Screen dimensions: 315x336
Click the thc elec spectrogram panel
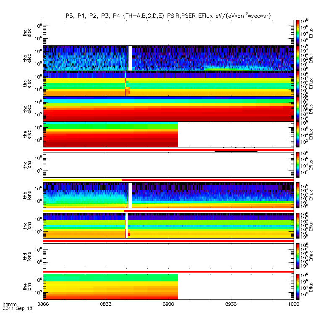point(168,83)
